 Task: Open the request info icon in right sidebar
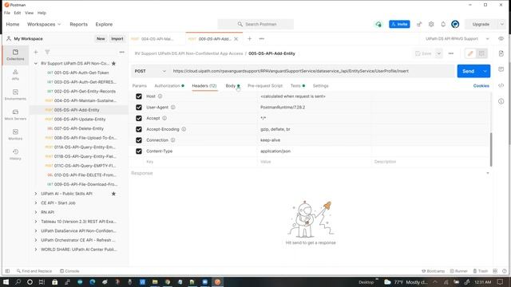pyautogui.click(x=501, y=101)
